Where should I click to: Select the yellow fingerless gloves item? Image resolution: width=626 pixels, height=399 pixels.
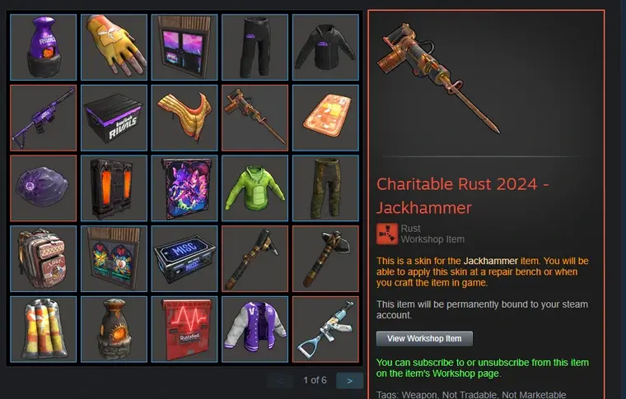(x=114, y=48)
